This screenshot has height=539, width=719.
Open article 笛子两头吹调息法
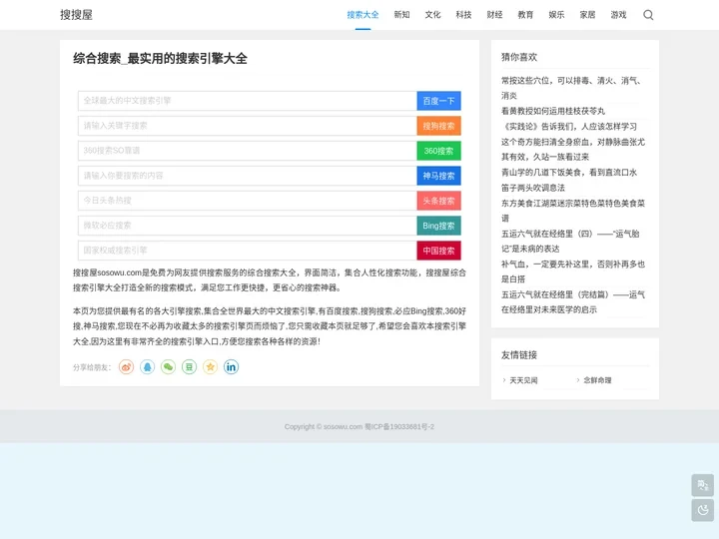(533, 188)
